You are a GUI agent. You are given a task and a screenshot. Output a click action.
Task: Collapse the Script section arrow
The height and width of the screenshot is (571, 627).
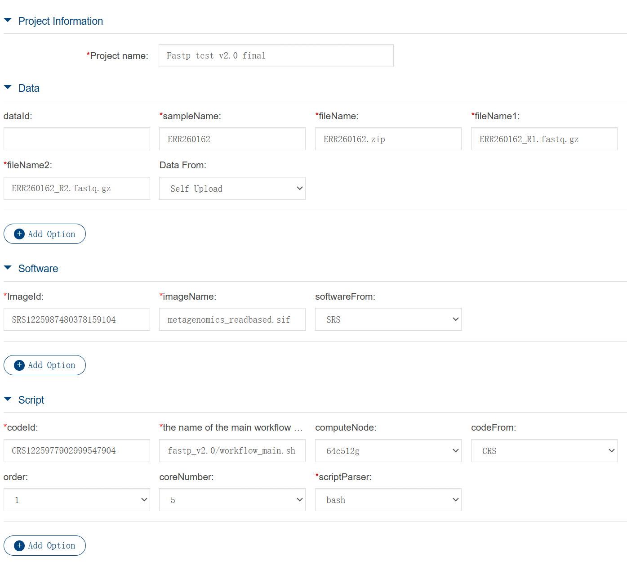click(x=8, y=399)
